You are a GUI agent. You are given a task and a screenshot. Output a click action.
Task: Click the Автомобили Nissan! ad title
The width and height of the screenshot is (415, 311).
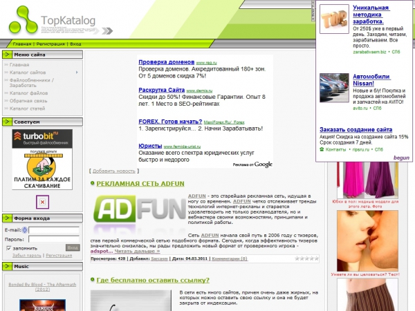point(371,80)
